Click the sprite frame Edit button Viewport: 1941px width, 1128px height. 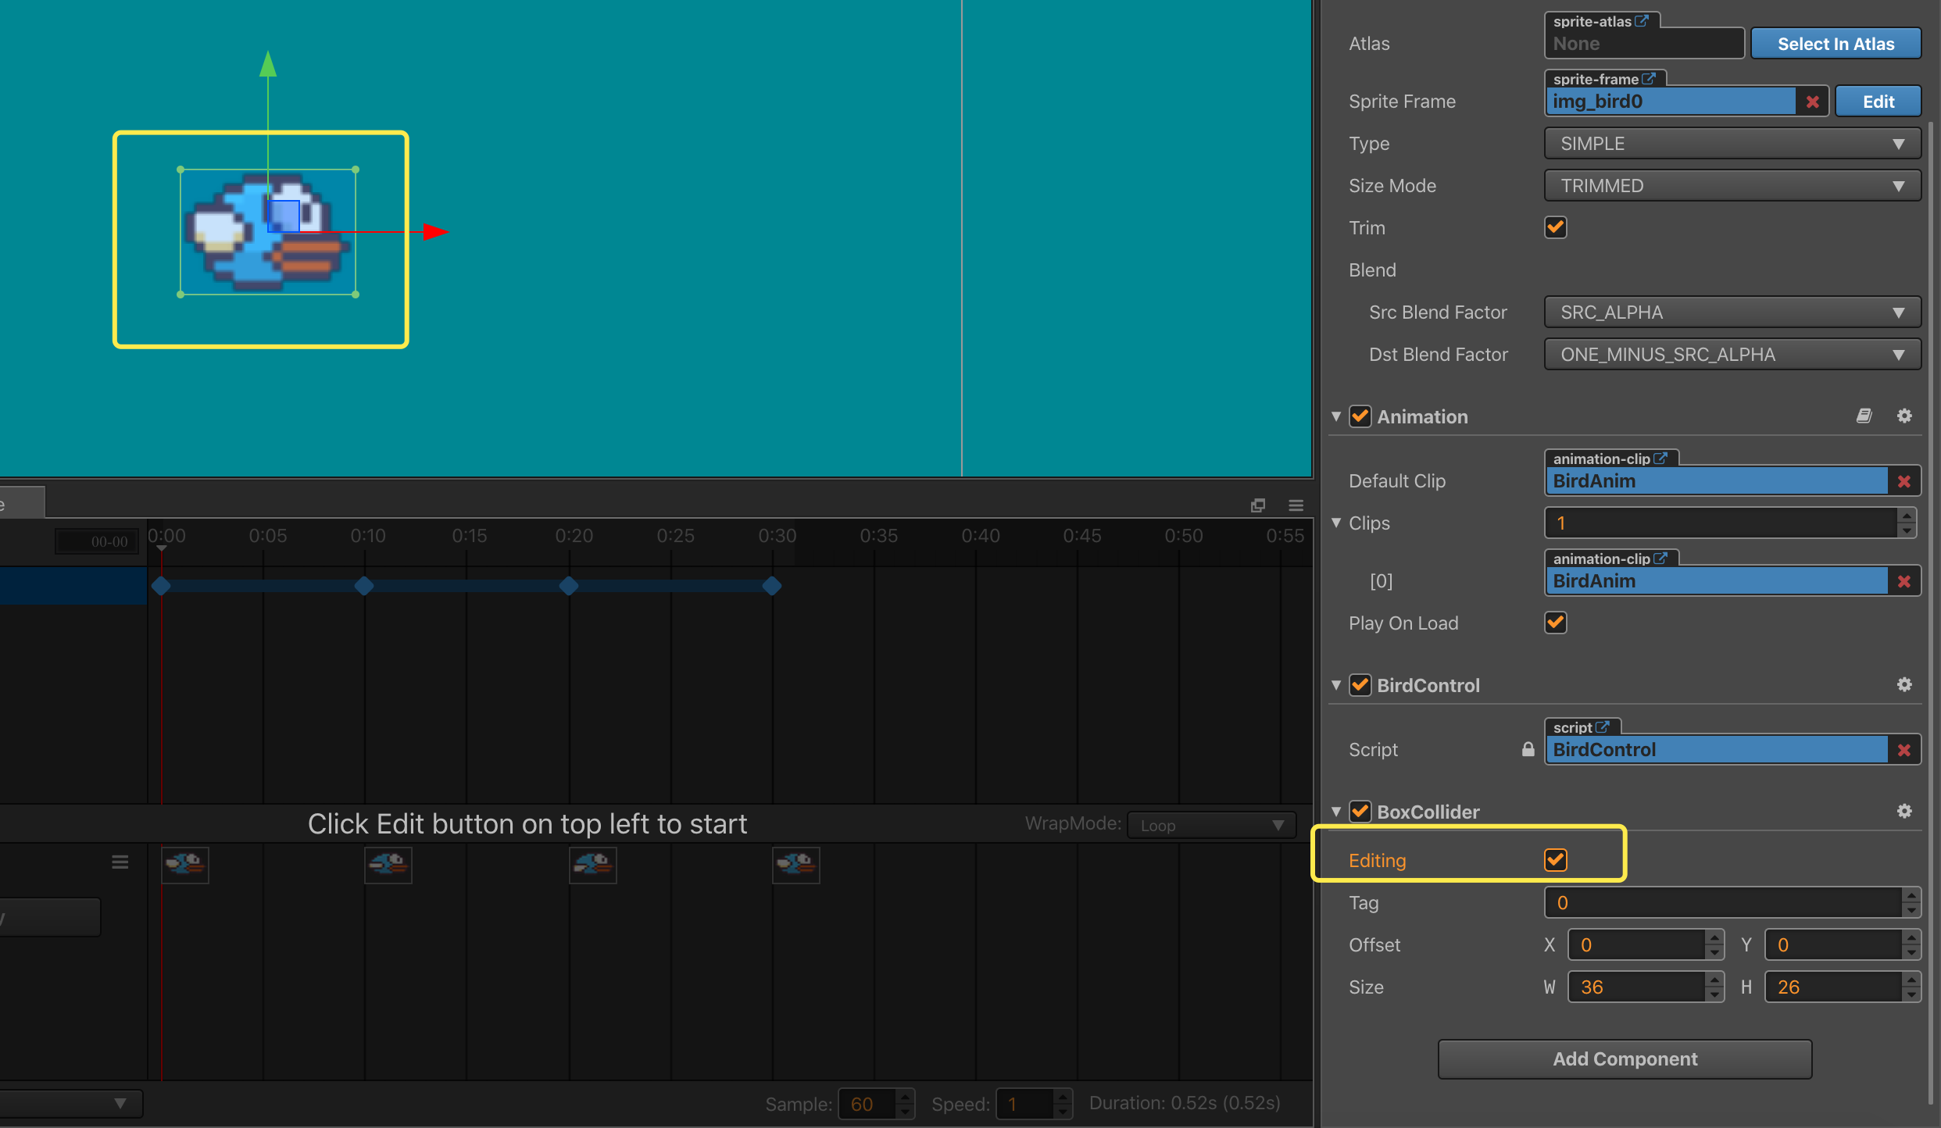(1878, 102)
